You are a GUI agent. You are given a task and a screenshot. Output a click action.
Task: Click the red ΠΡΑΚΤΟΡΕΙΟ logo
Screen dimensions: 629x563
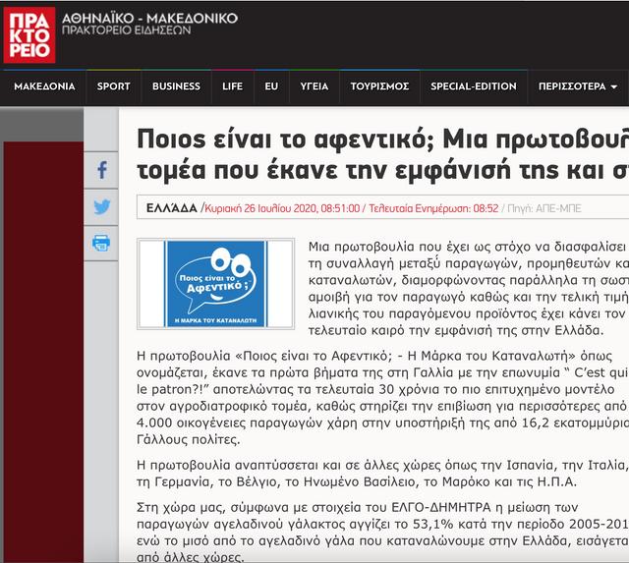tap(29, 35)
